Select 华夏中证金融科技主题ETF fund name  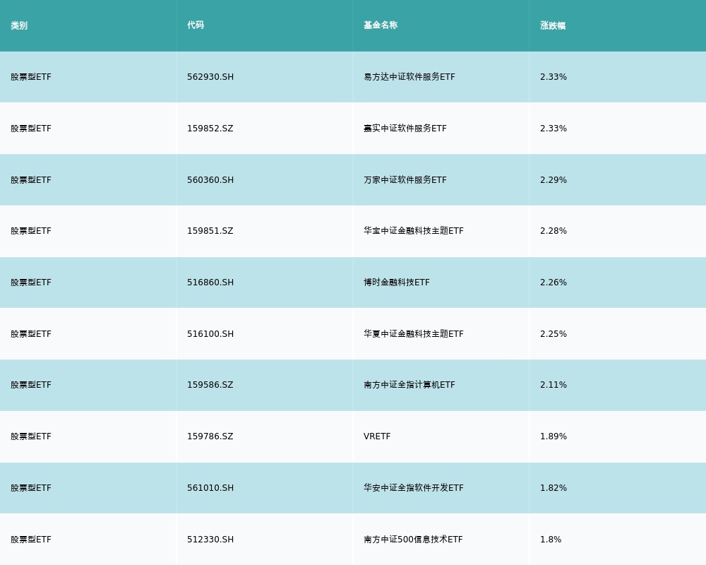tap(414, 334)
